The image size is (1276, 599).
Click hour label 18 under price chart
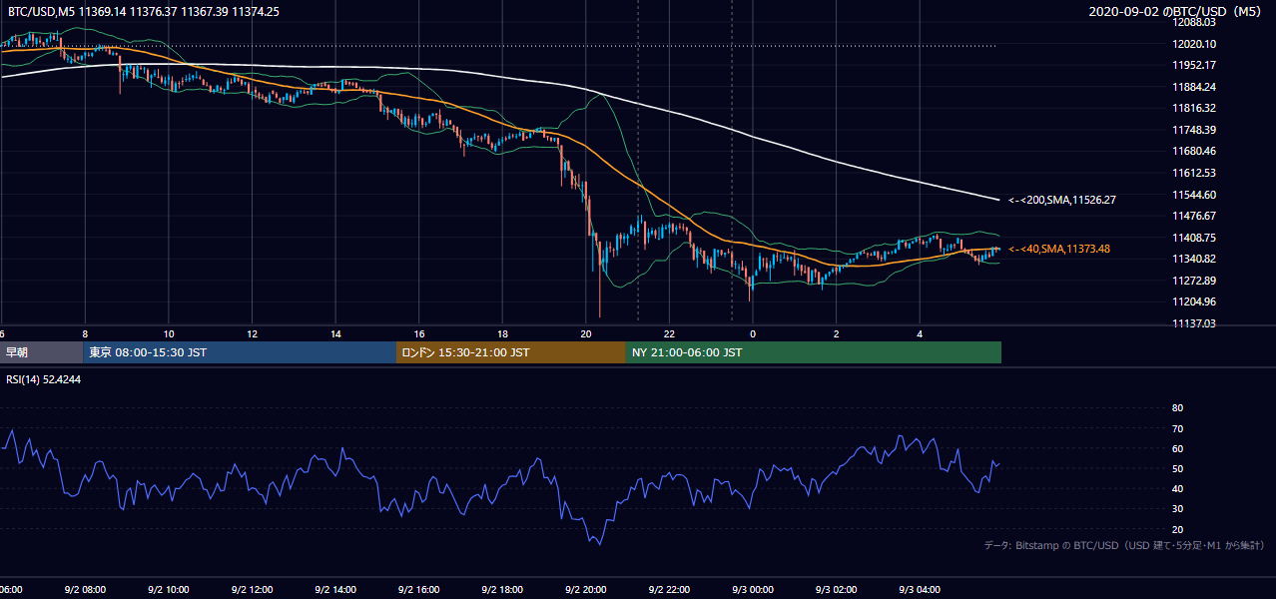click(502, 334)
